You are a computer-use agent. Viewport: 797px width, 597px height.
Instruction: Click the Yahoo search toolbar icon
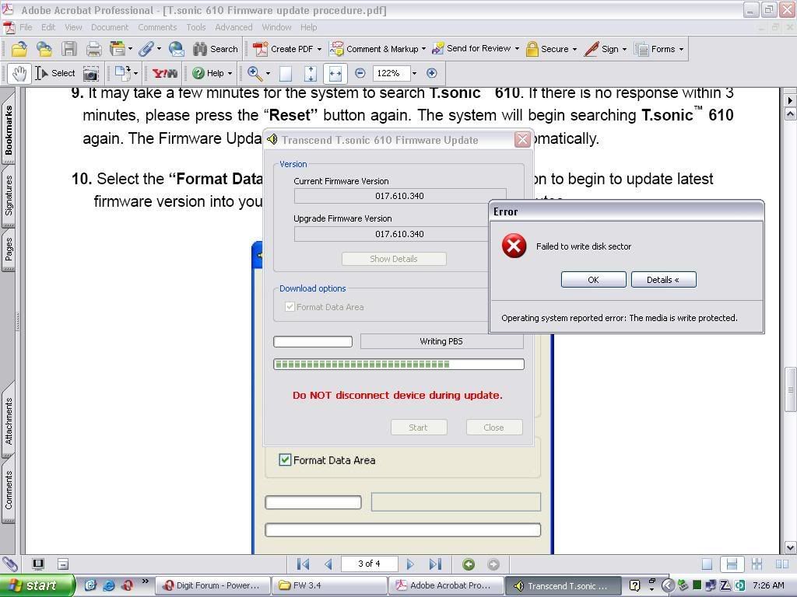pos(165,74)
